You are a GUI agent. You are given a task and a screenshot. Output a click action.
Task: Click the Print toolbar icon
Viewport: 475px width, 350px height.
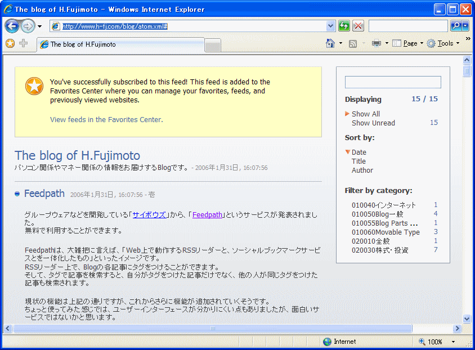[377, 43]
